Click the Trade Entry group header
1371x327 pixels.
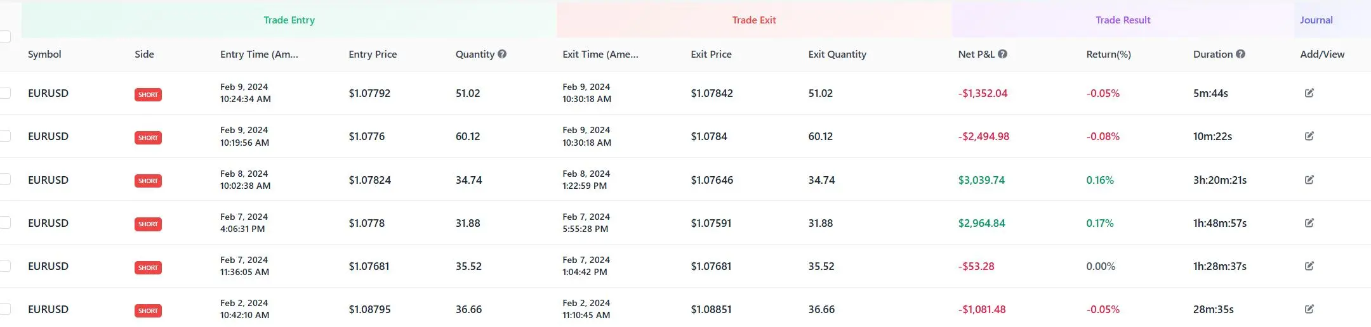(289, 20)
